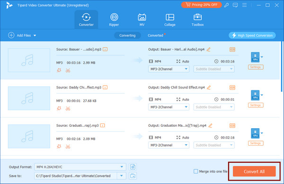Show the Converting list

tap(127, 35)
